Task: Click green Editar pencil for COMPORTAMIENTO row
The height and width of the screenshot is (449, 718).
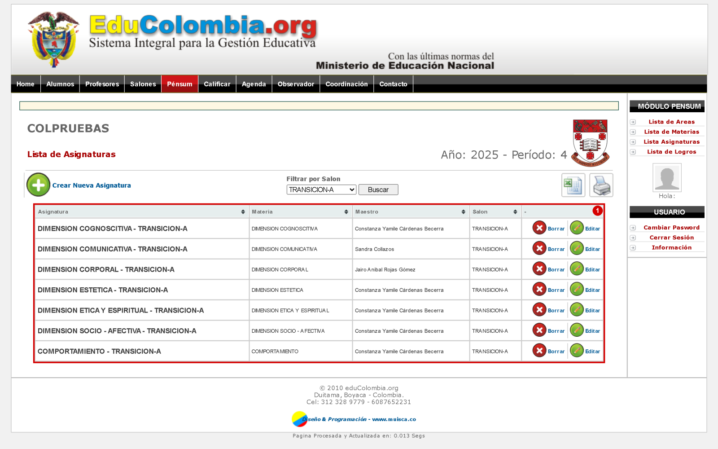Action: (577, 351)
